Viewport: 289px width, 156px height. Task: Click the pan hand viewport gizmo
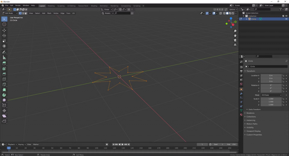[x=235, y=36]
